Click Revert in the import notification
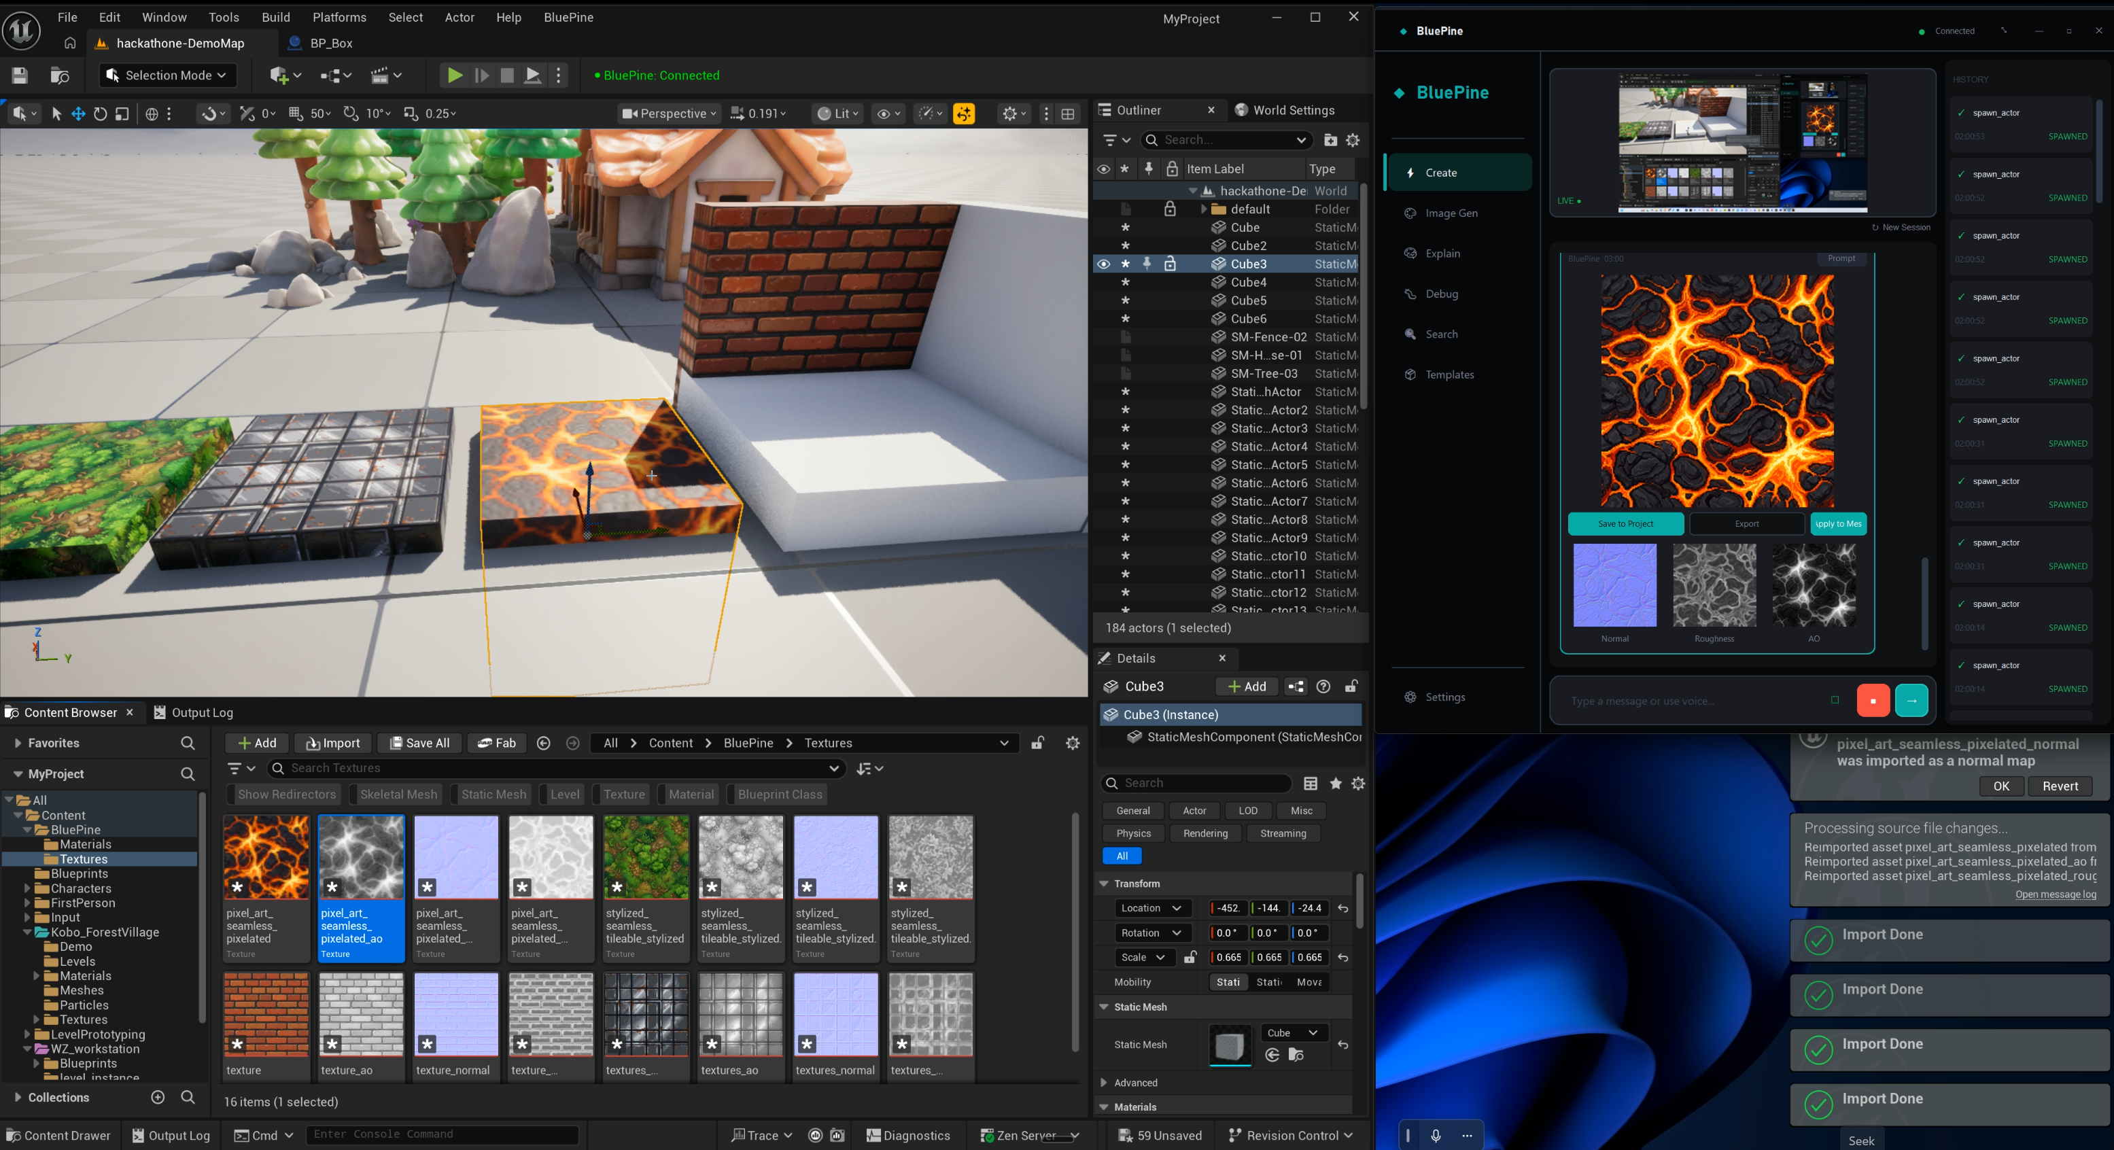 coord(2059,786)
